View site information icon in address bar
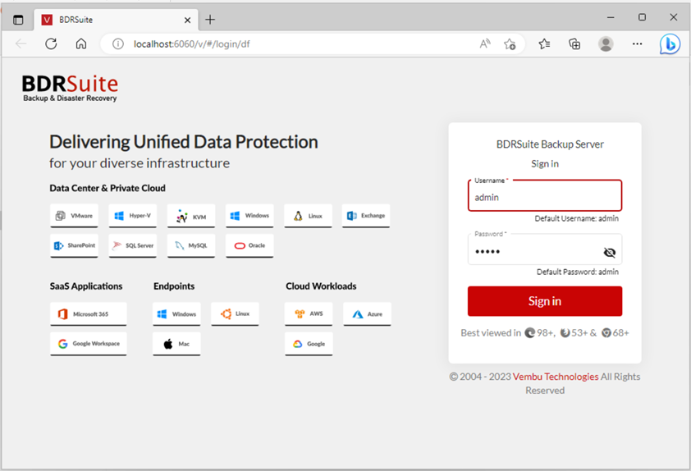This screenshot has height=471, width=691. click(117, 44)
